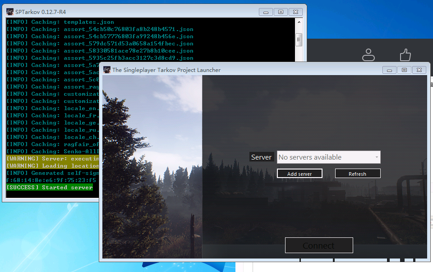Maximize the Singleplayer Tarkov Project Launcher
The height and width of the screenshot is (272, 433).
[404, 70]
